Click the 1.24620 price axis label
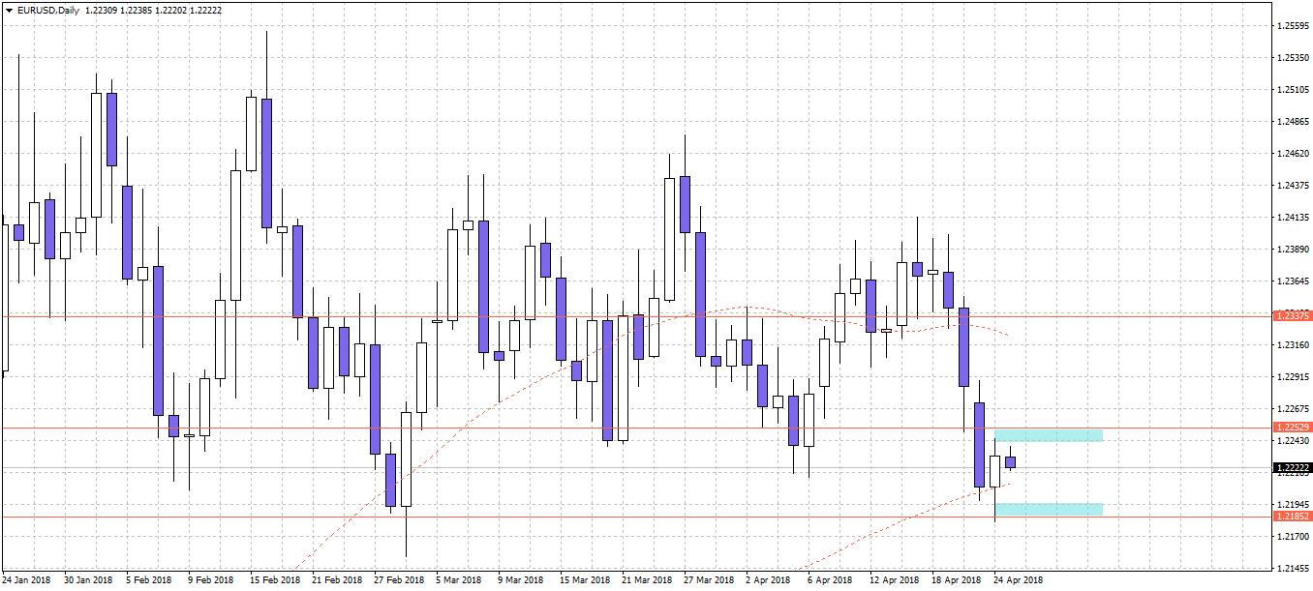Image resolution: width=1313 pixels, height=591 pixels. click(x=1293, y=153)
